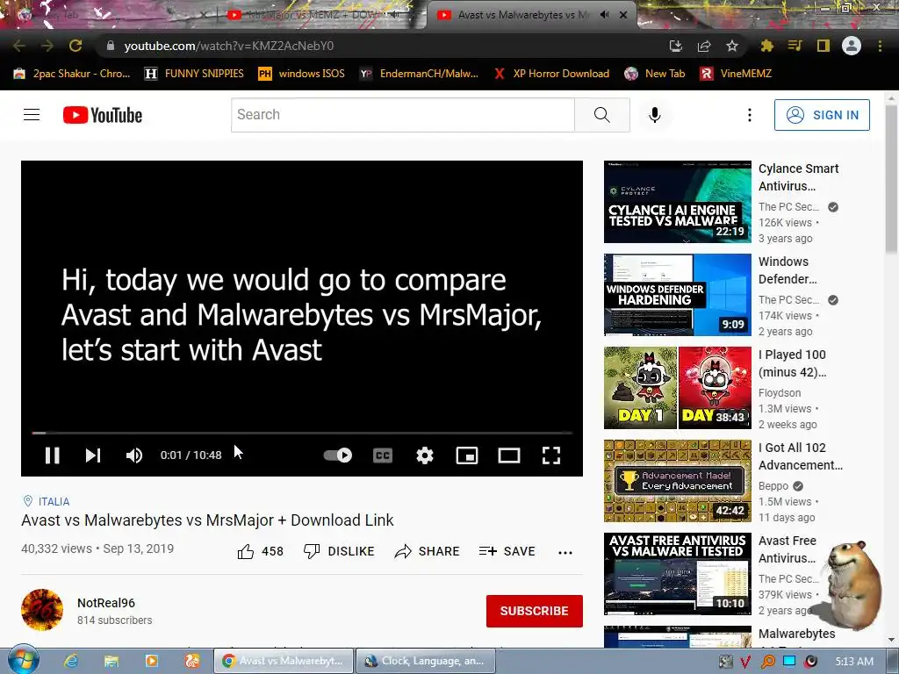The image size is (899, 674).
Task: Toggle the browser side panel icon
Action: [x=823, y=46]
